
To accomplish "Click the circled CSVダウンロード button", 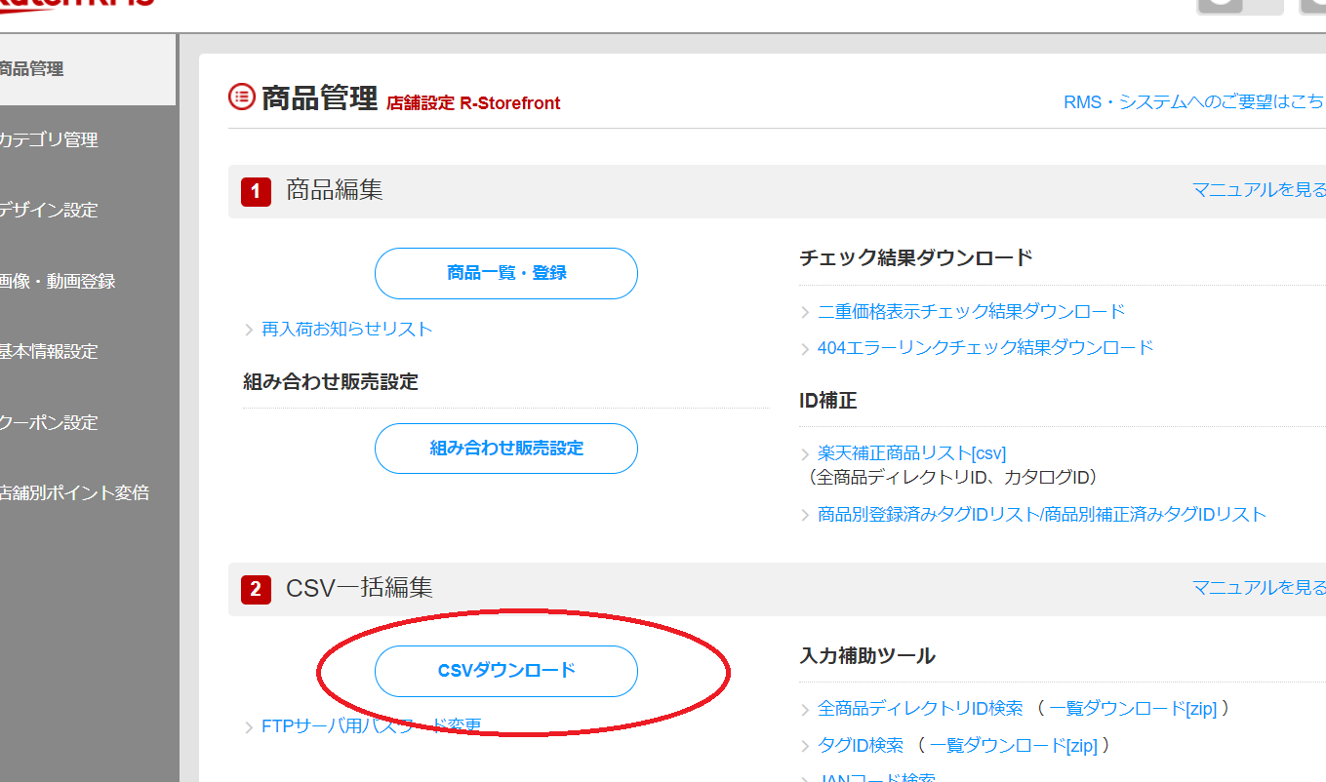I will click(x=505, y=671).
